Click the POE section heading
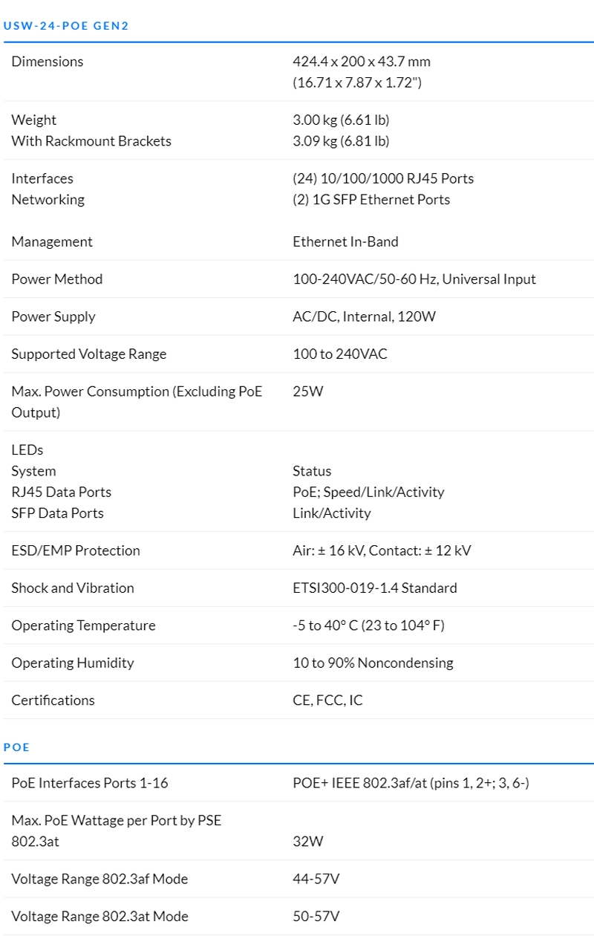This screenshot has height=936, width=594. 16,747
